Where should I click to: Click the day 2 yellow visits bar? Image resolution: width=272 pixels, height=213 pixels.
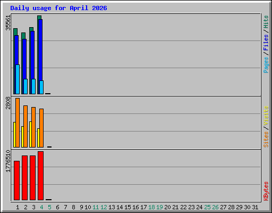click(22, 137)
